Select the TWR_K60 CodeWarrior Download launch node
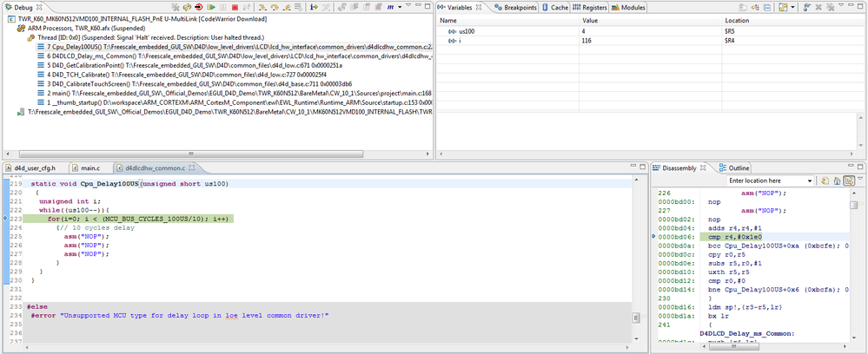This screenshot has height=354, width=868. pyautogui.click(x=138, y=19)
